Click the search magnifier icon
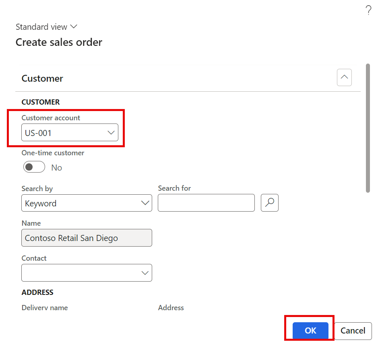 pos(269,203)
